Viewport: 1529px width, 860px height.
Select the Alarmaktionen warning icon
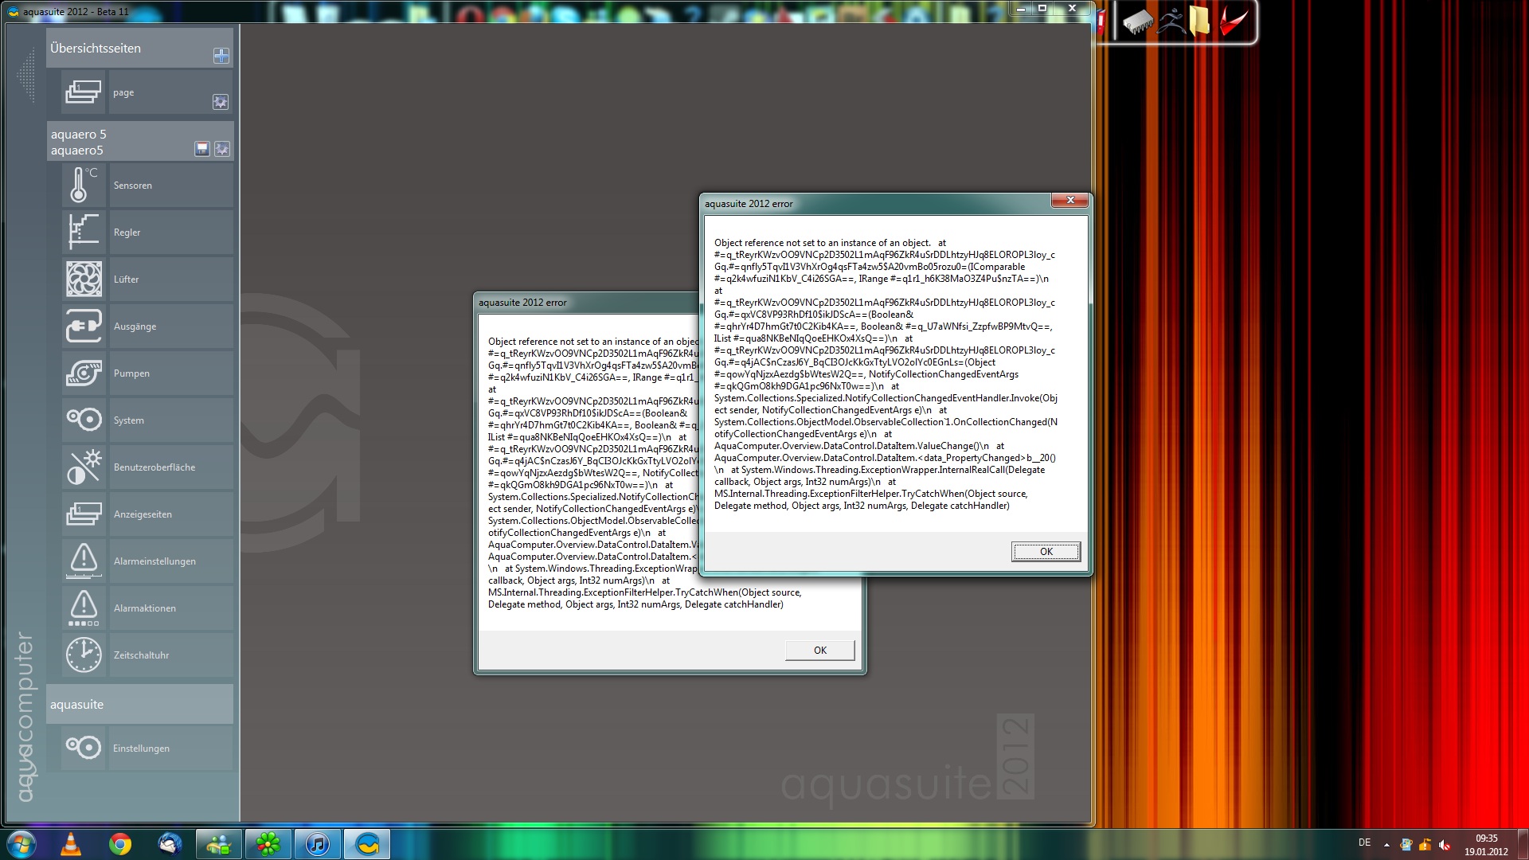[x=84, y=608]
